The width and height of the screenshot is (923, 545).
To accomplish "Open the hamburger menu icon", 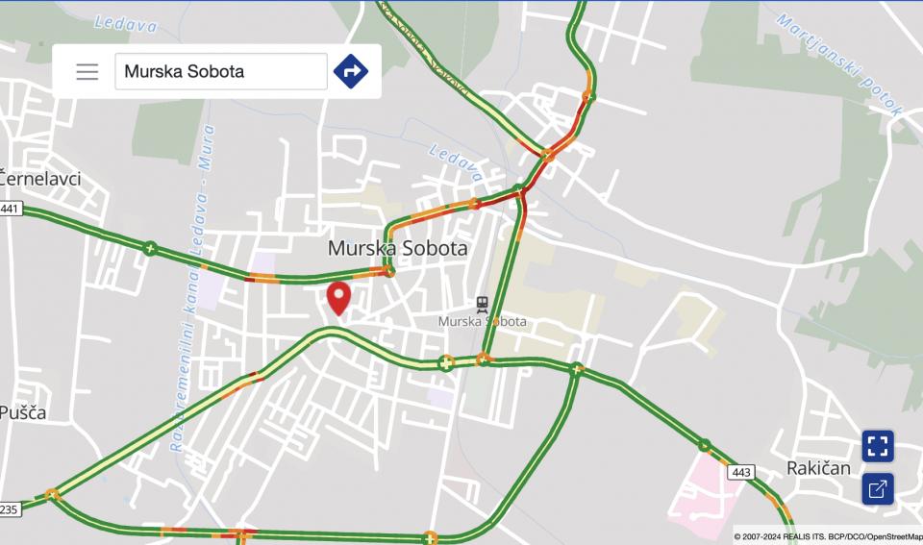I will (87, 72).
